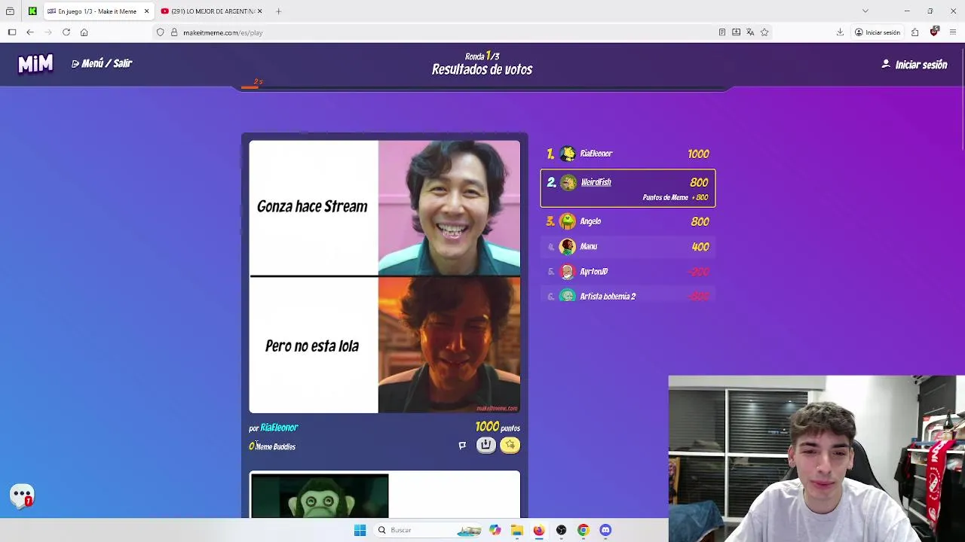Translate this page icon

point(750,32)
